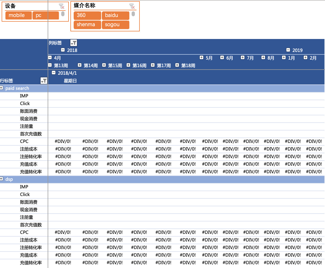
Task: Clear filter on 媒介名称 slicer
Action: coord(132,6)
